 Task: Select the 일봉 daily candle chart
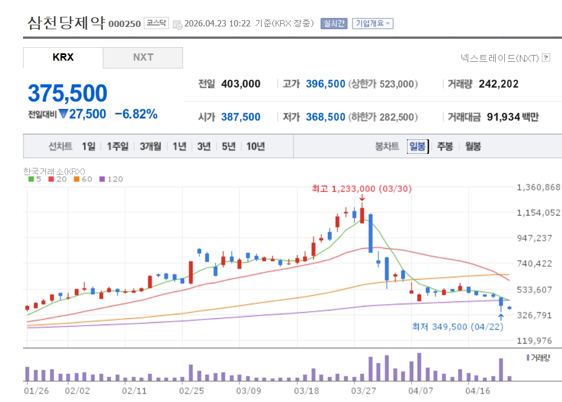[x=418, y=146]
